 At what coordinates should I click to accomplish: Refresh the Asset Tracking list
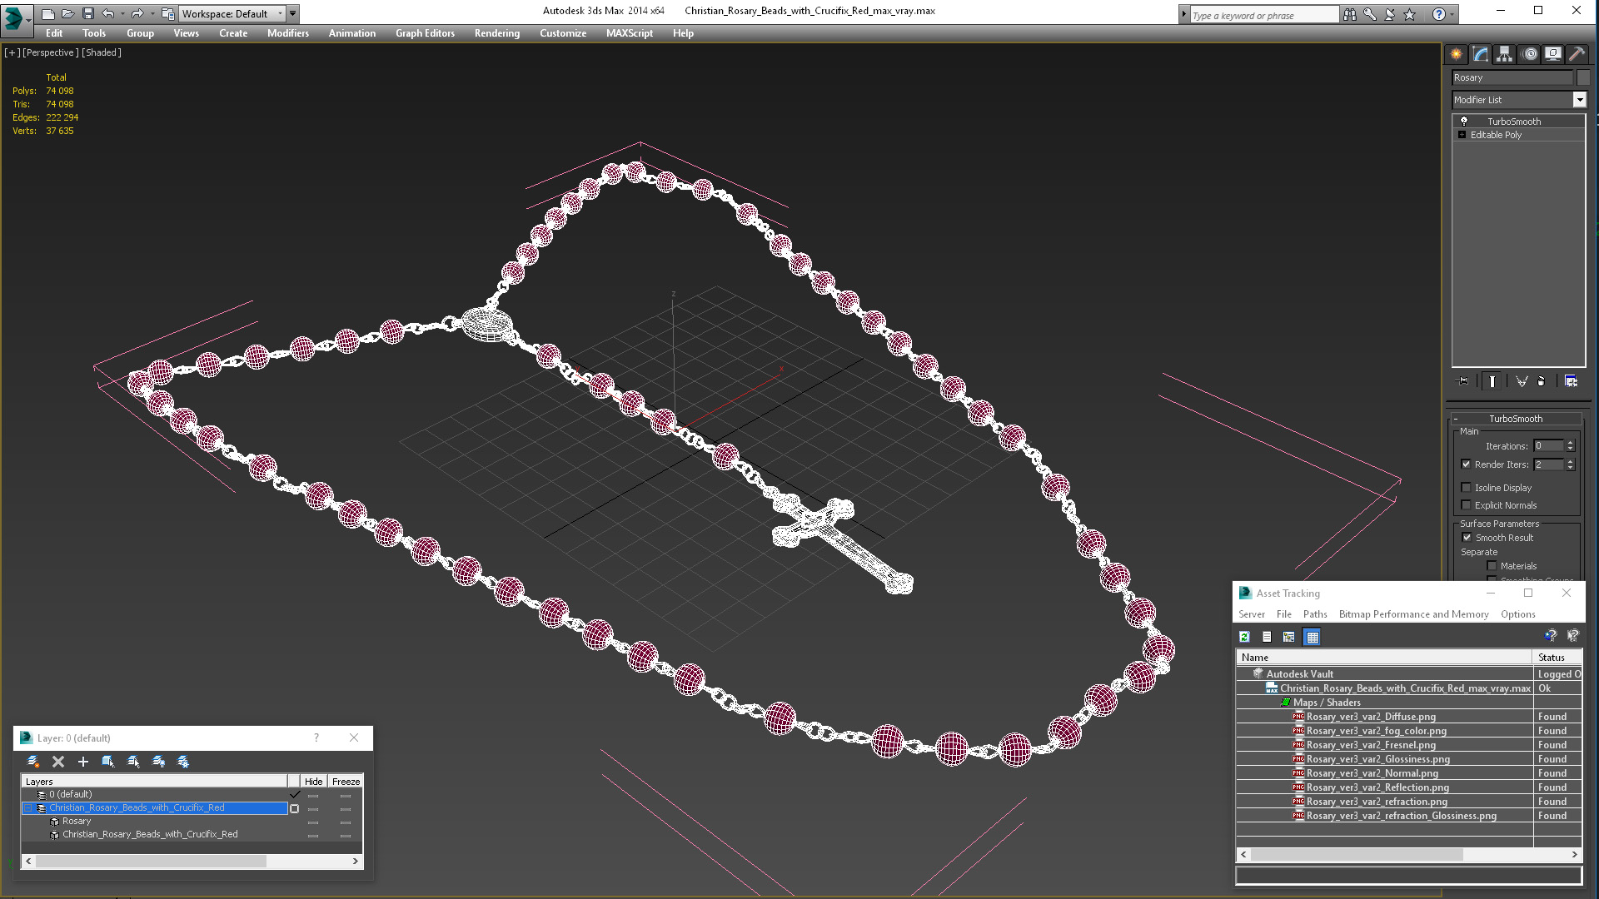pos(1244,637)
